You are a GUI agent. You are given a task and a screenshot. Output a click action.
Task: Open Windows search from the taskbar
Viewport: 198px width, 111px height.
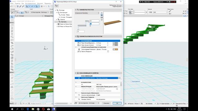(x=17, y=109)
